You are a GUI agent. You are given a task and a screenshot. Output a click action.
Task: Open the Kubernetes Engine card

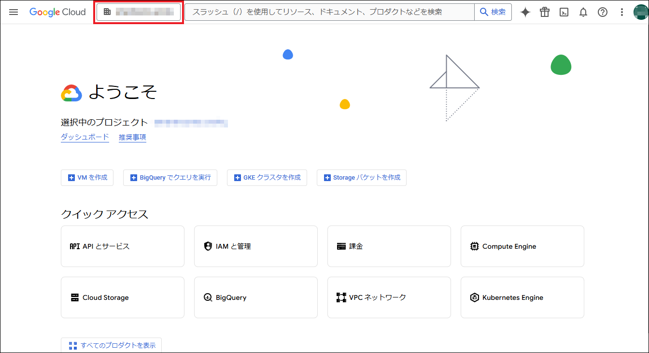[522, 297]
